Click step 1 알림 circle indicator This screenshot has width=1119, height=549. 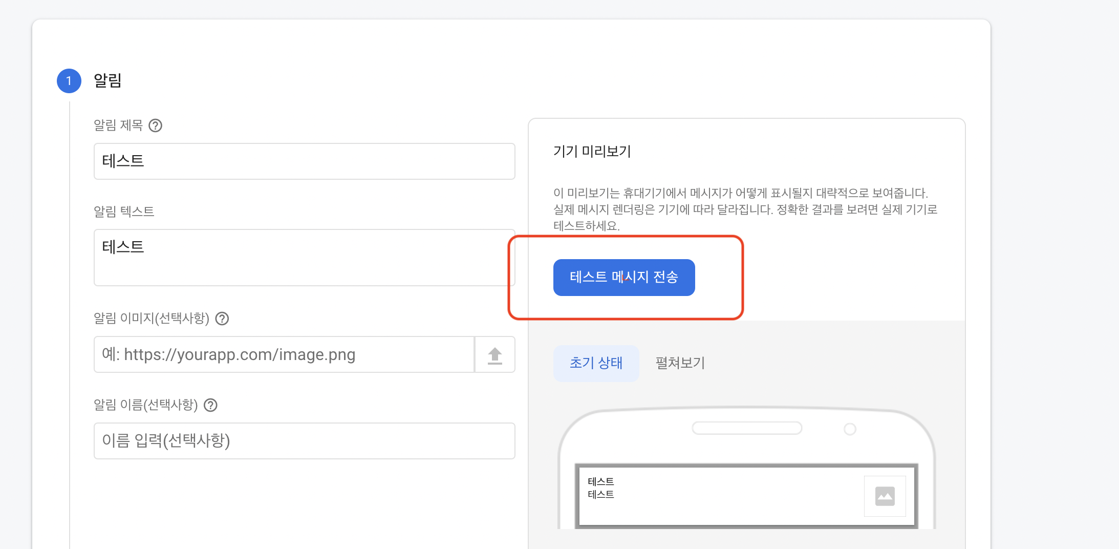(69, 81)
